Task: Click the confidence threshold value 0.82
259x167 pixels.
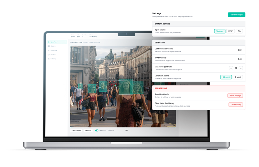Action: 240,50
